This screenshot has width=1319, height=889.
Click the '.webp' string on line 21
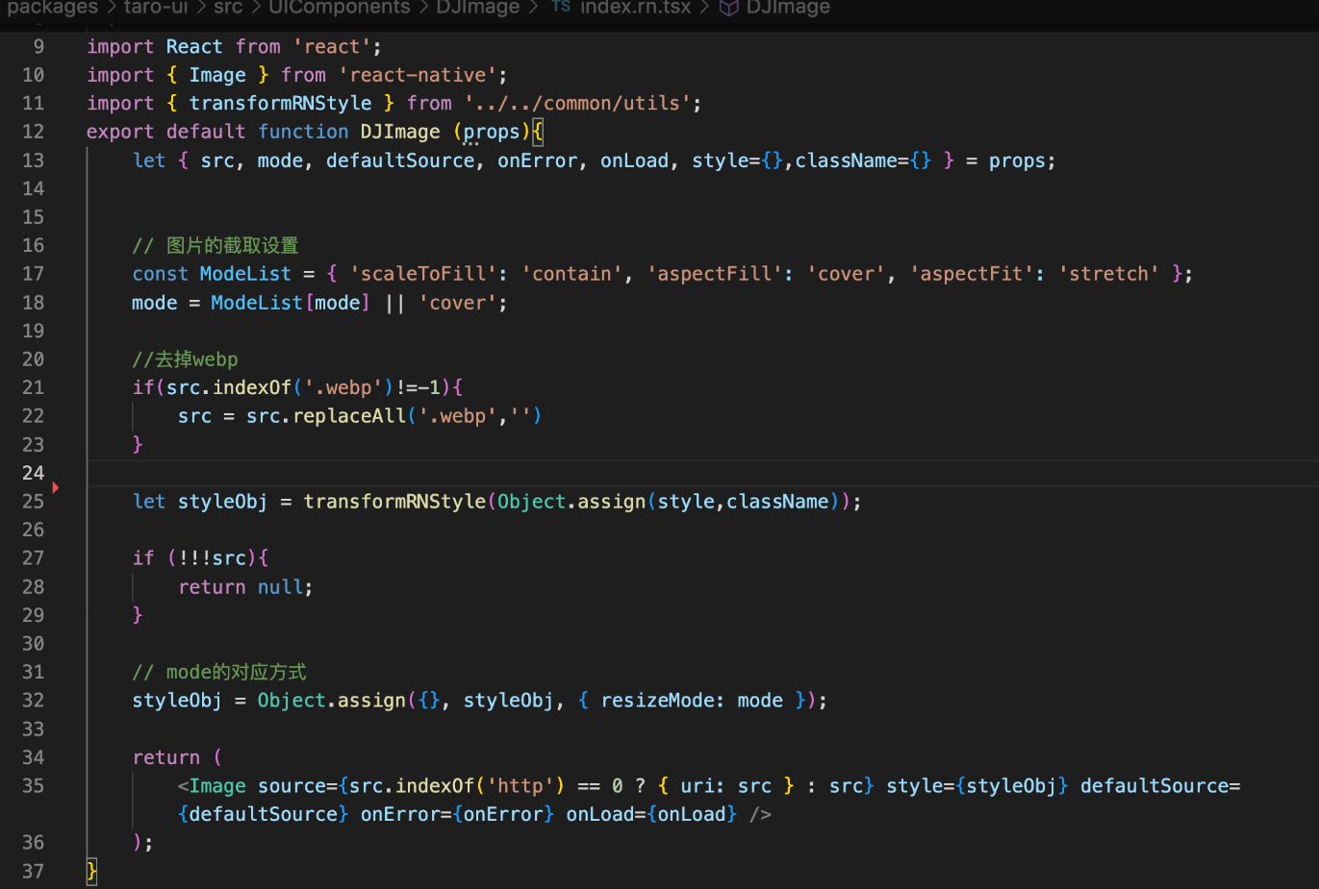point(343,387)
